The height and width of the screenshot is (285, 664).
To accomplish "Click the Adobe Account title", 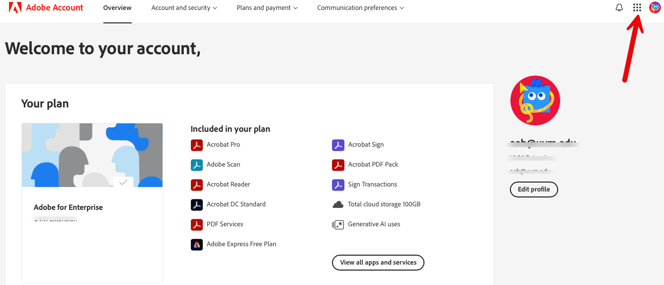I will pyautogui.click(x=55, y=8).
